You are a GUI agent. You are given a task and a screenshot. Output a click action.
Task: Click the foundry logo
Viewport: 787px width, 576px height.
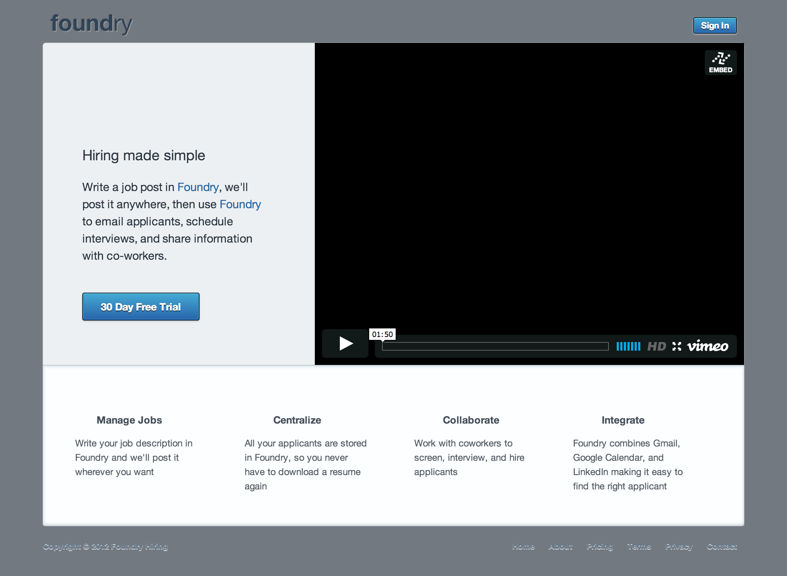91,24
